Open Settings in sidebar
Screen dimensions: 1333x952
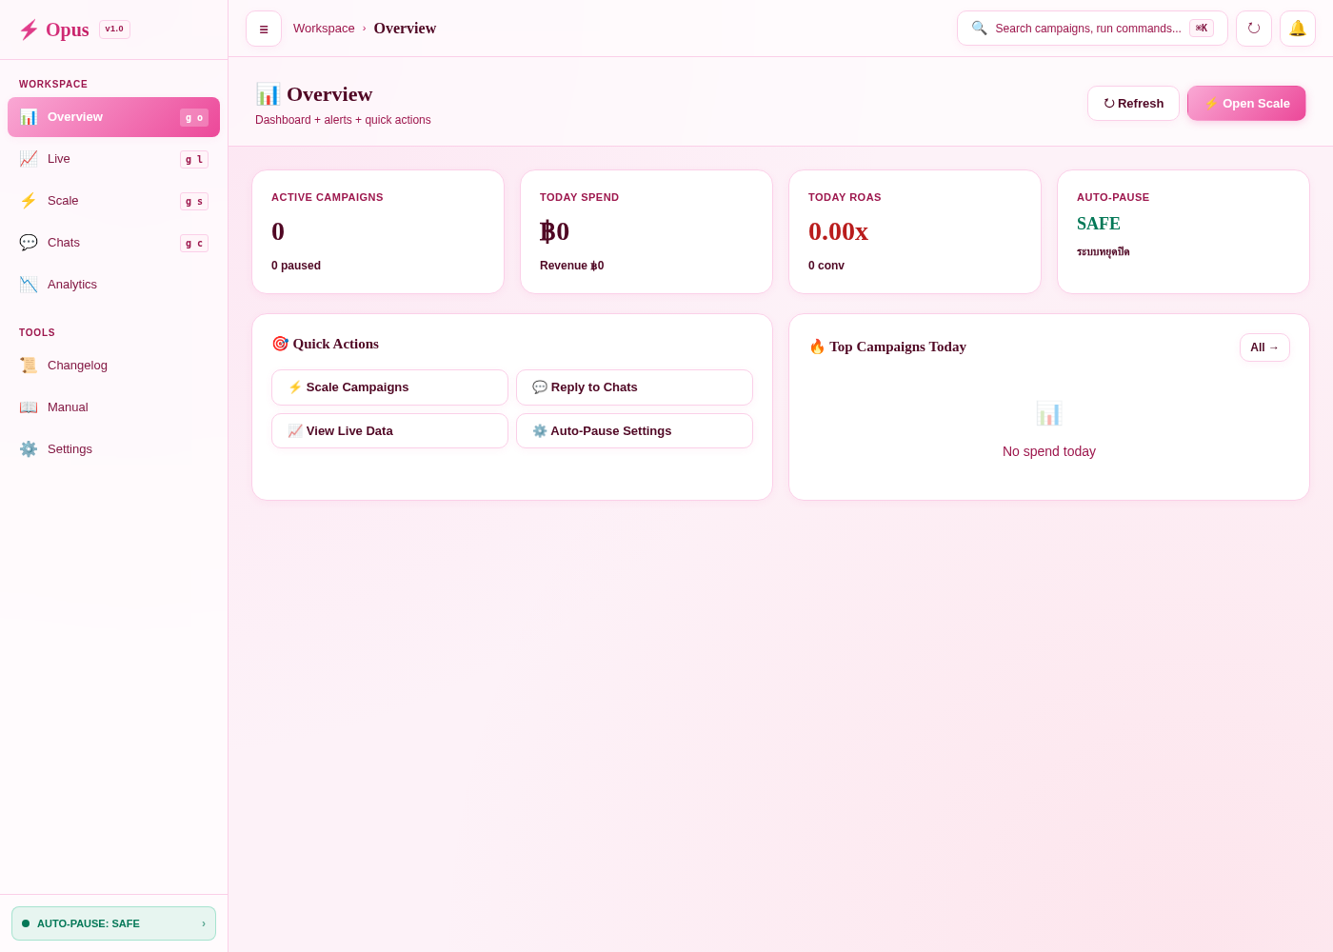[x=113, y=449]
